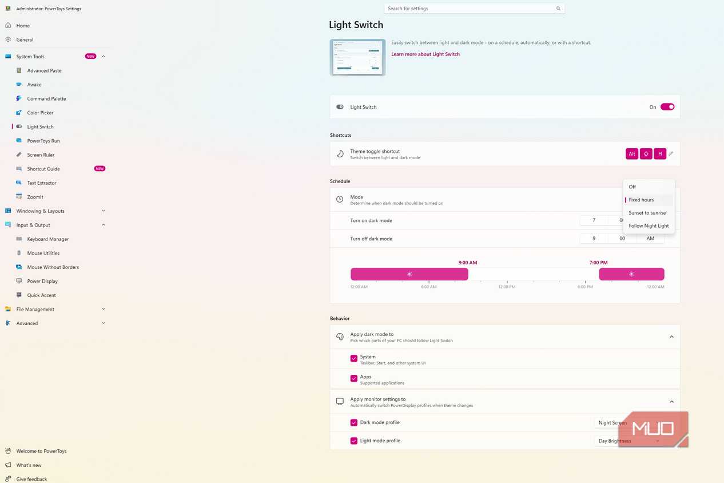Open Learn more about Light Switch link

coord(425,54)
